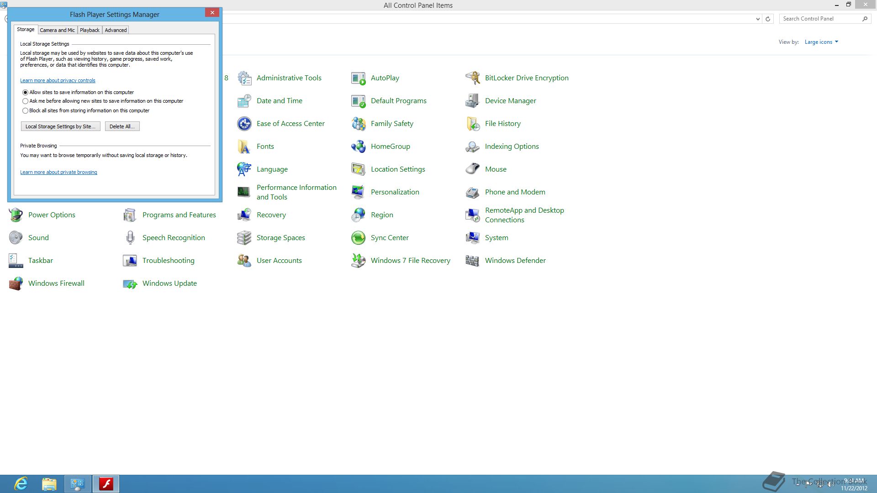Screen dimensions: 877x493
Task: Click the Programs and Features icon
Action: [130, 215]
